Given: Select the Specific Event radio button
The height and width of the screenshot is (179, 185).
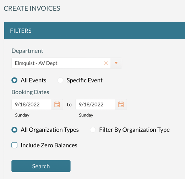Looking at the screenshot, I should 60,80.
